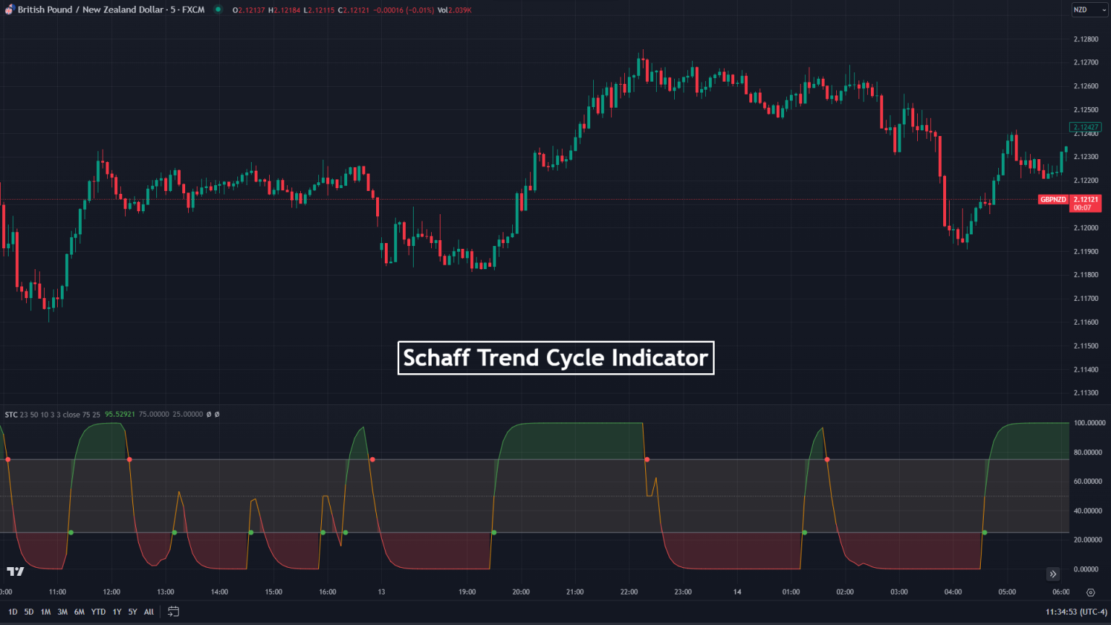Click the double-arrow restore icon near the timeline
This screenshot has width=1111, height=625.
[x=1054, y=574]
